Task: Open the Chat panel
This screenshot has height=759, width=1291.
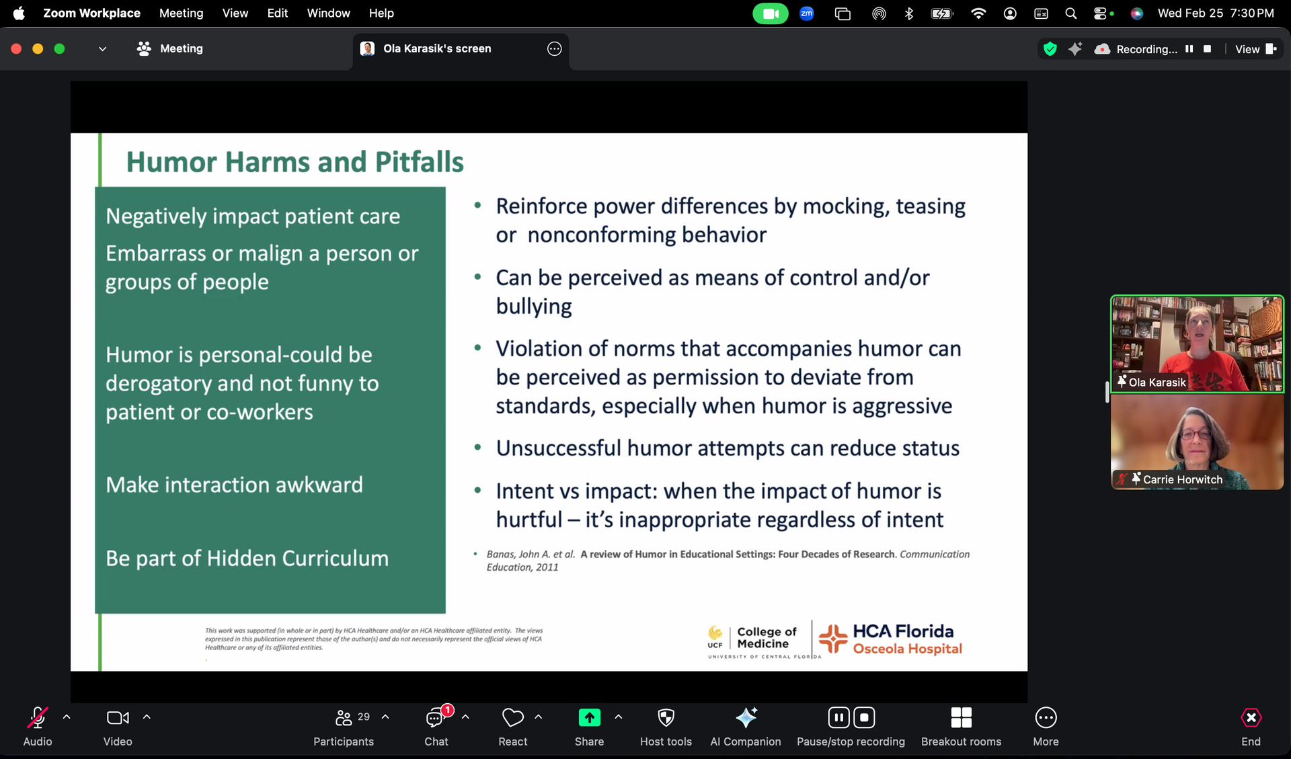Action: (436, 718)
